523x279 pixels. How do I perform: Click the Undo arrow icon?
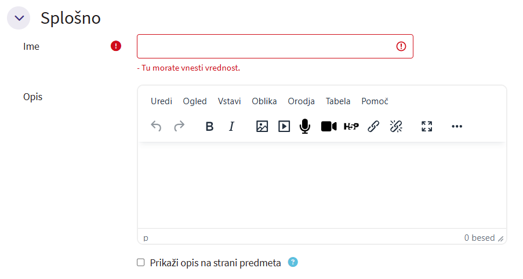point(156,126)
